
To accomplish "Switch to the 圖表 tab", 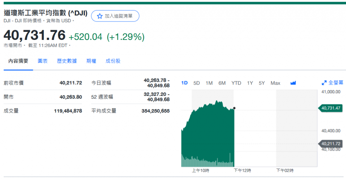I will tap(43, 61).
